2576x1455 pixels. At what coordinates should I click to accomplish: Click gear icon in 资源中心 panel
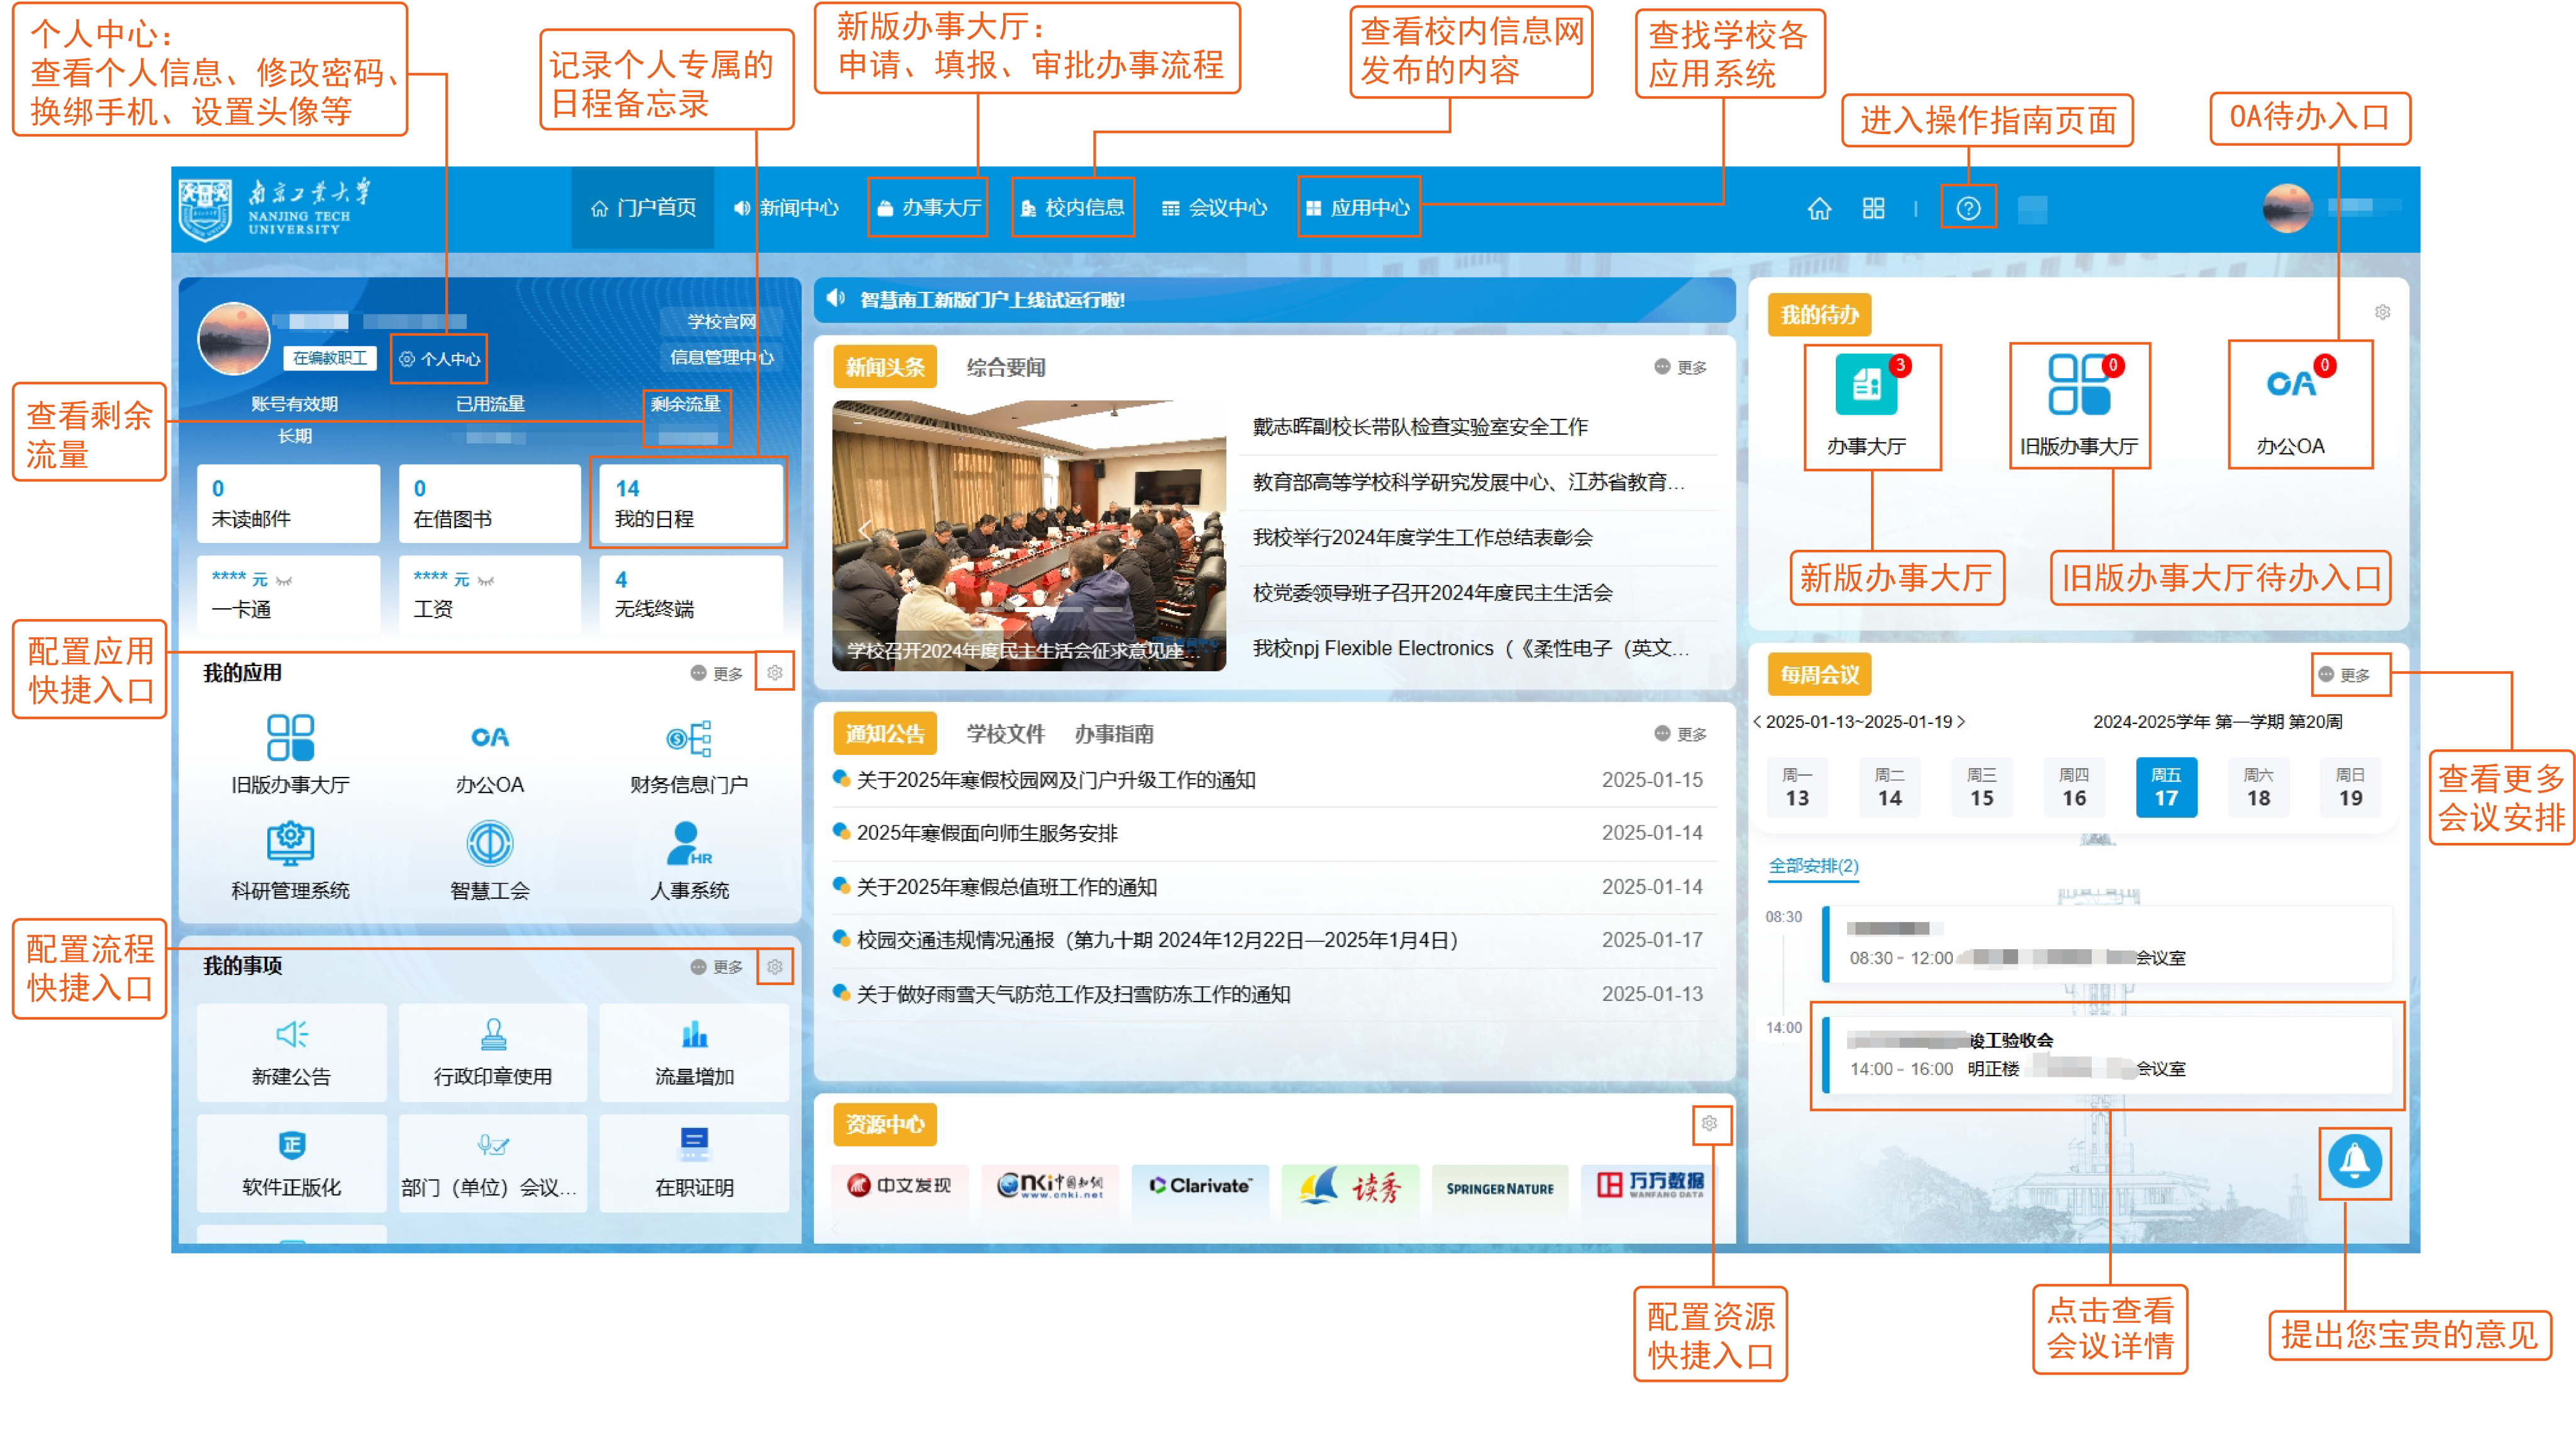(x=1709, y=1123)
